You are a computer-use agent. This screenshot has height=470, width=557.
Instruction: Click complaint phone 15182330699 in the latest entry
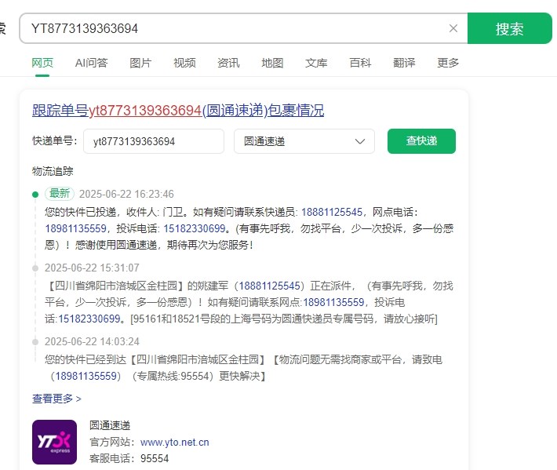coord(195,228)
